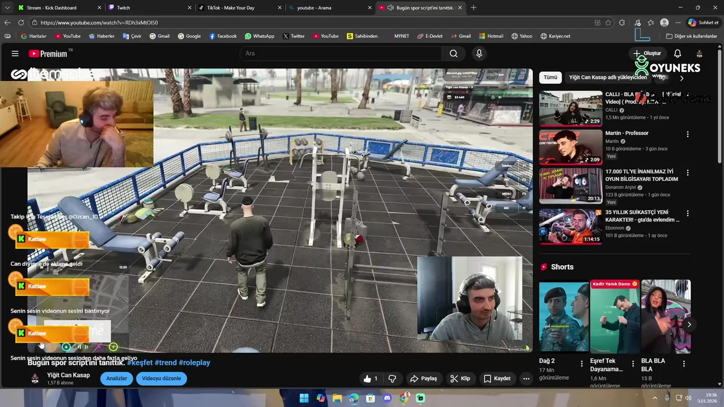This screenshot has height=407, width=724.
Task: Open Discord from the taskbar
Action: [x=387, y=398]
